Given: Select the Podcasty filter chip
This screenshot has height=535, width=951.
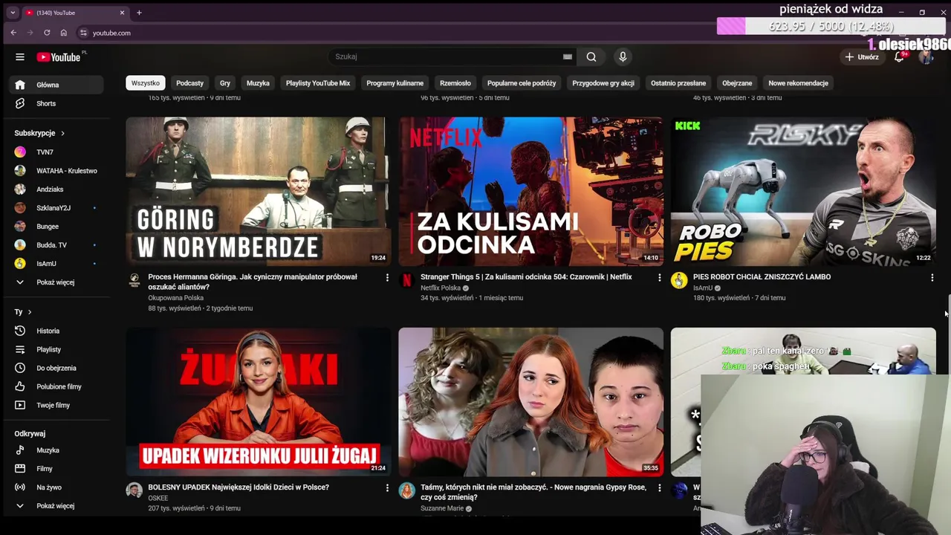Looking at the screenshot, I should [x=189, y=83].
